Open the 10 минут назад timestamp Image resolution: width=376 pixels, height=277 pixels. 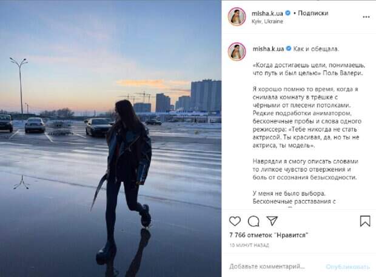pyautogui.click(x=249, y=245)
